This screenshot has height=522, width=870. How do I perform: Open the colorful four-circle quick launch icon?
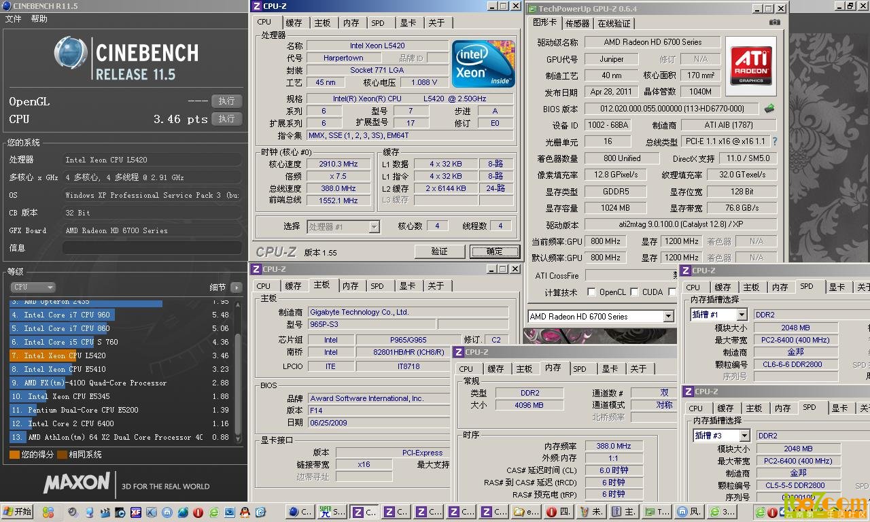(48, 512)
